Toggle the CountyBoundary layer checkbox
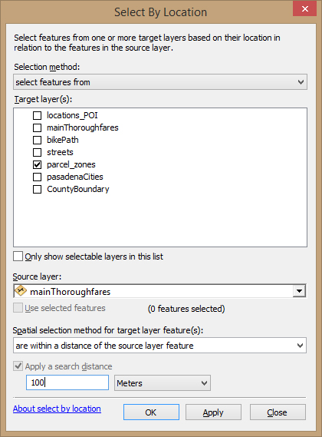 pos(37,189)
